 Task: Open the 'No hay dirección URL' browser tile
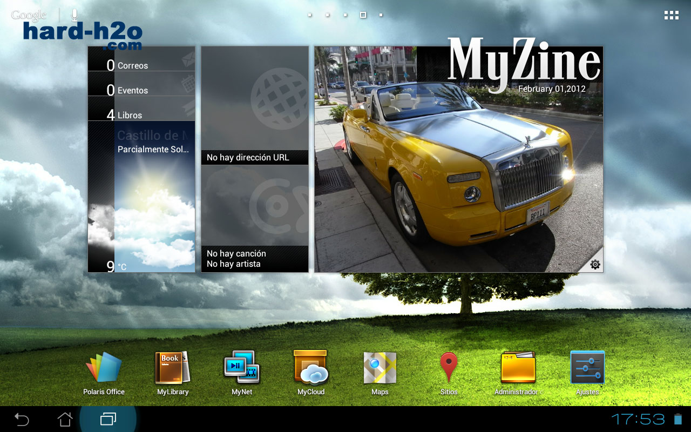(255, 105)
